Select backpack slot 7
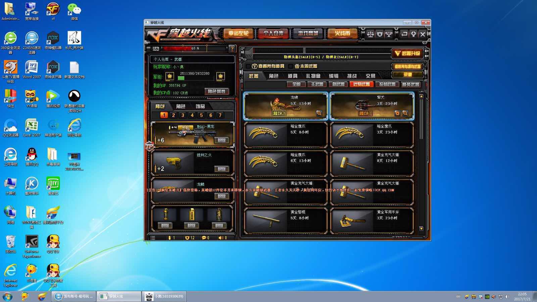 (x=220, y=115)
